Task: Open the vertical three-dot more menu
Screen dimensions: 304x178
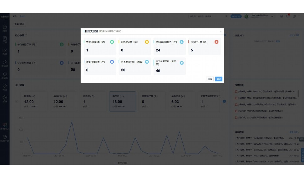Action: [x=299, y=17]
